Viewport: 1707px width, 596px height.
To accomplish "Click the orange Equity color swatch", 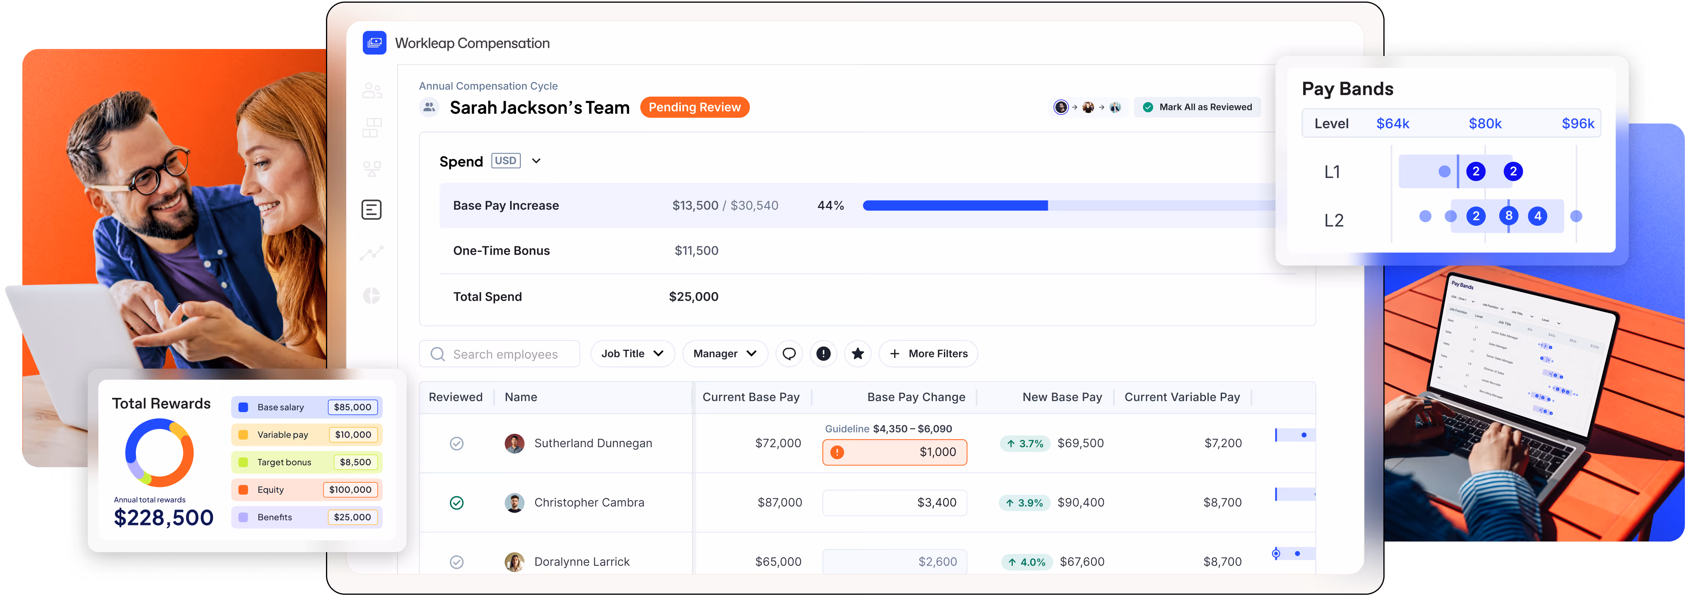I will tap(243, 490).
